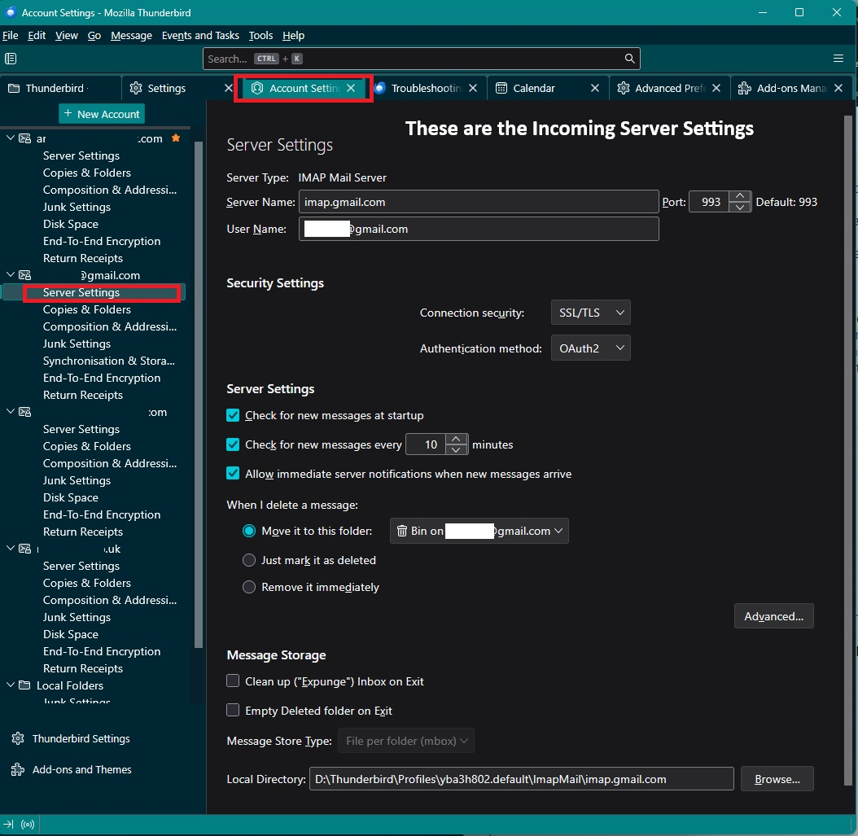Open the Events and Tasks menu
The width and height of the screenshot is (858, 836).
(200, 36)
